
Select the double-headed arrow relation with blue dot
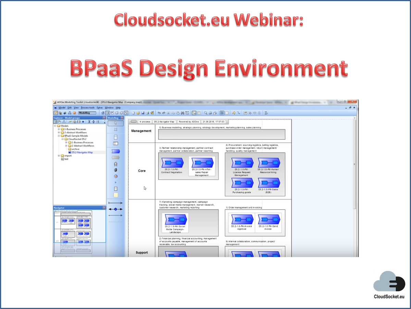click(116, 209)
